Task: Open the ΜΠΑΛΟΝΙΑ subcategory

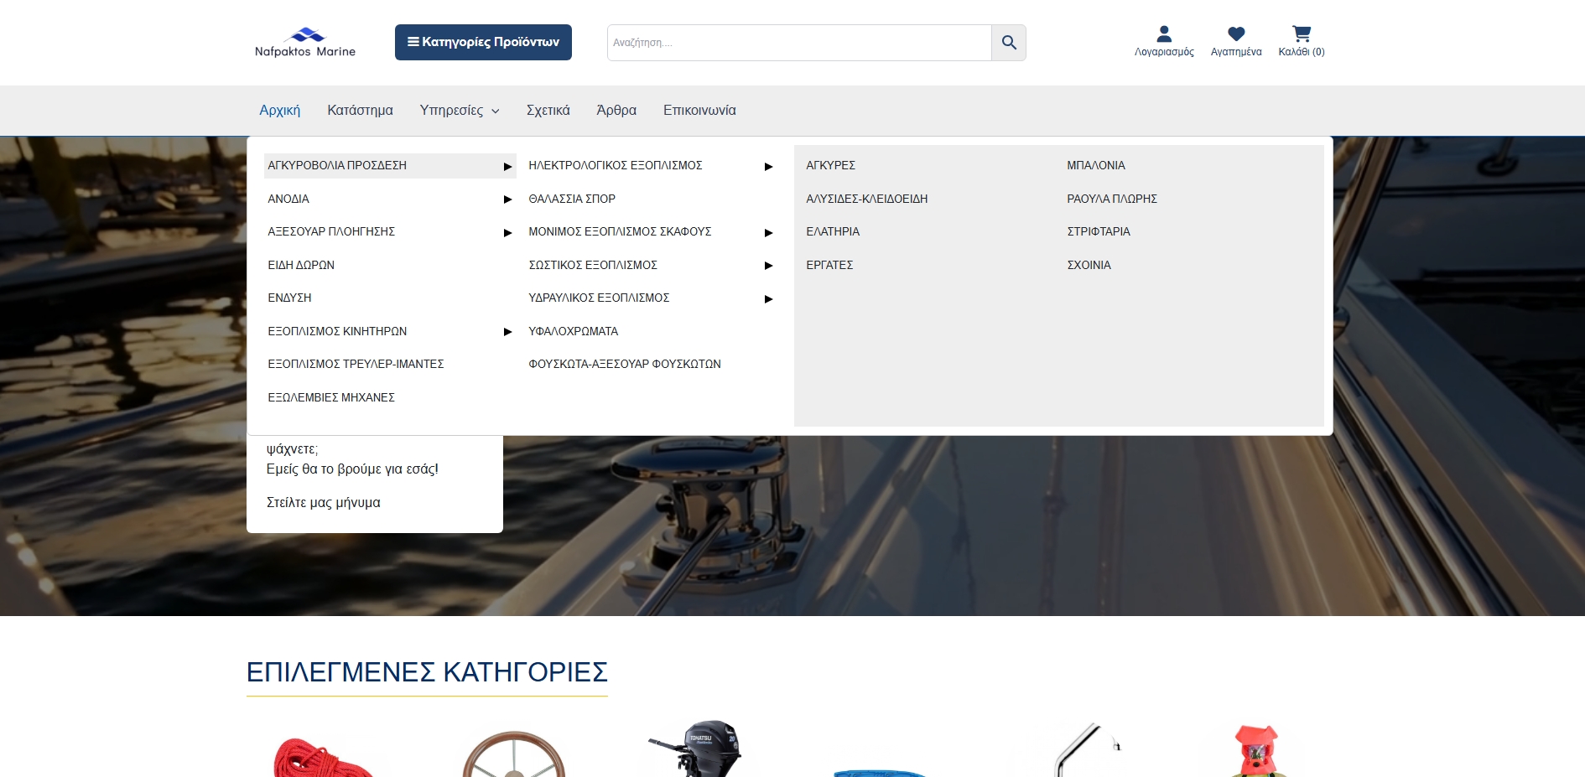Action: point(1096,166)
